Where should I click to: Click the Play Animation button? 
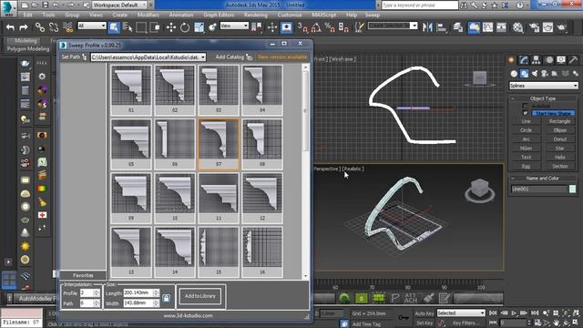click(x=514, y=313)
